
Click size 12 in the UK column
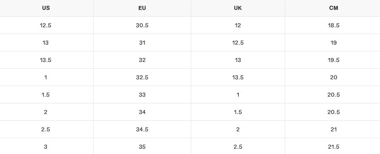[x=238, y=25]
